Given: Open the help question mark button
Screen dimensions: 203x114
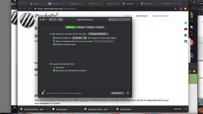Looking at the screenshot, I should (128, 93).
